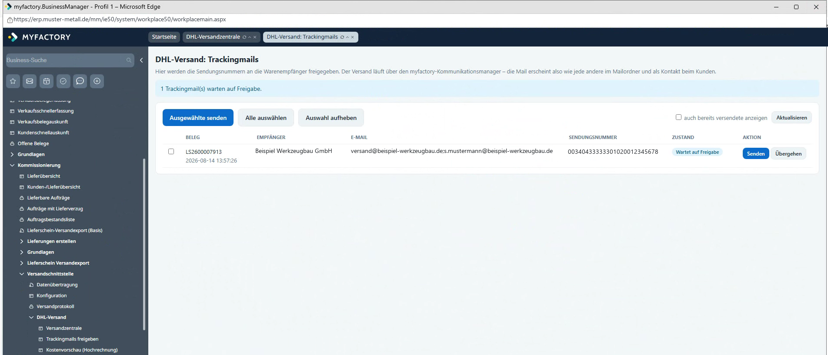Click the Aktualisieren button

[x=791, y=117]
